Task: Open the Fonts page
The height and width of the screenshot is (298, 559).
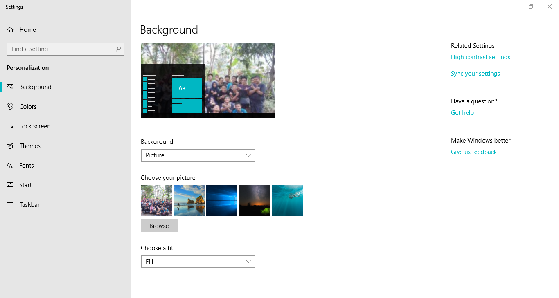Action: click(65, 166)
